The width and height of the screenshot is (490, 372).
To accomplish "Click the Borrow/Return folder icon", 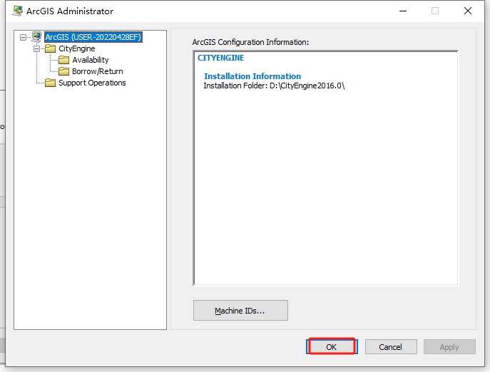I will 64,71.
